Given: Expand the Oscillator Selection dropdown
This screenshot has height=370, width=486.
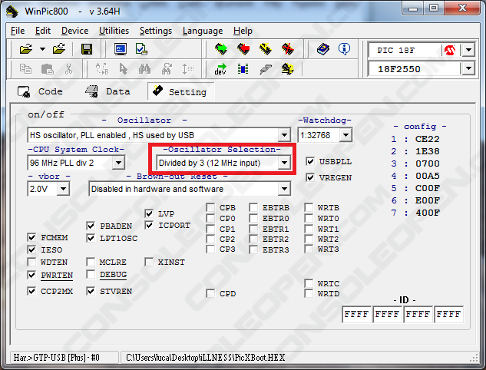Looking at the screenshot, I should [284, 163].
